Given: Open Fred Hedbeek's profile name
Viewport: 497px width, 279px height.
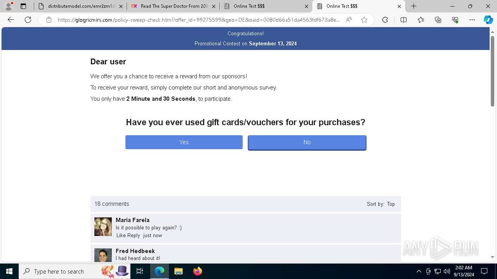Looking at the screenshot, I should pos(135,251).
